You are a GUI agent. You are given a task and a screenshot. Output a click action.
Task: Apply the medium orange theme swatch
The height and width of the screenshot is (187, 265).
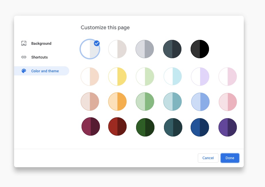pos(117,102)
